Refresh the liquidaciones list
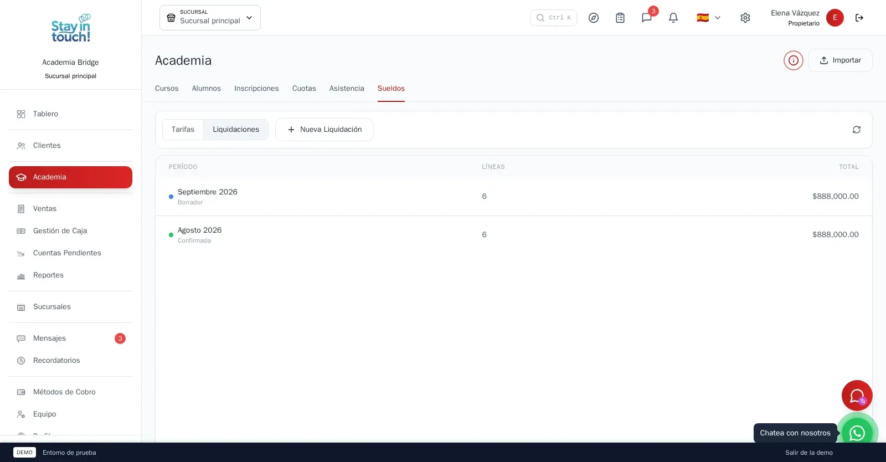 [857, 130]
